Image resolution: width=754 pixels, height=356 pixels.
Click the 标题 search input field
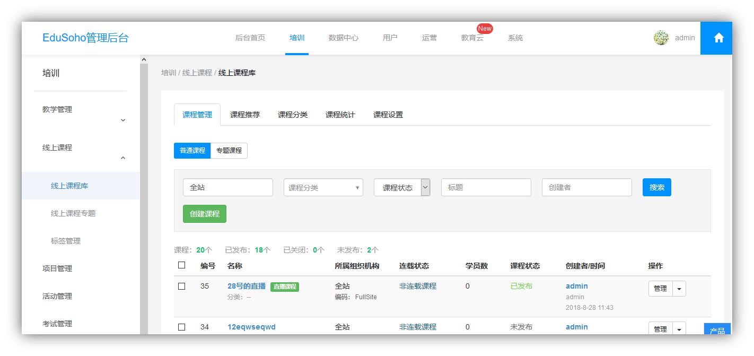click(x=486, y=187)
